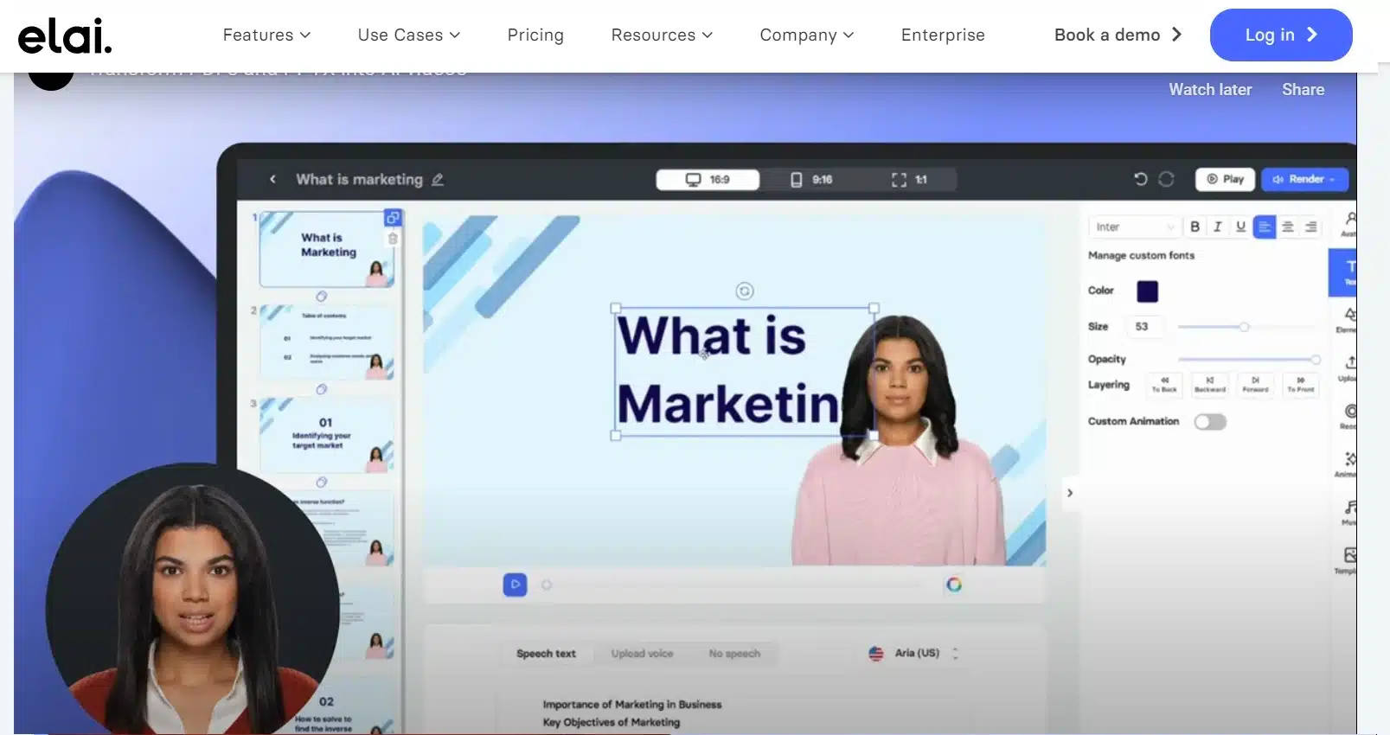Click the Underline formatting icon

(1240, 227)
